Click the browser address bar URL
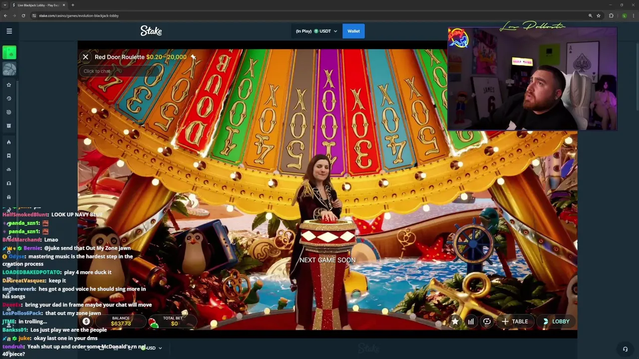639x359 pixels. click(x=79, y=15)
